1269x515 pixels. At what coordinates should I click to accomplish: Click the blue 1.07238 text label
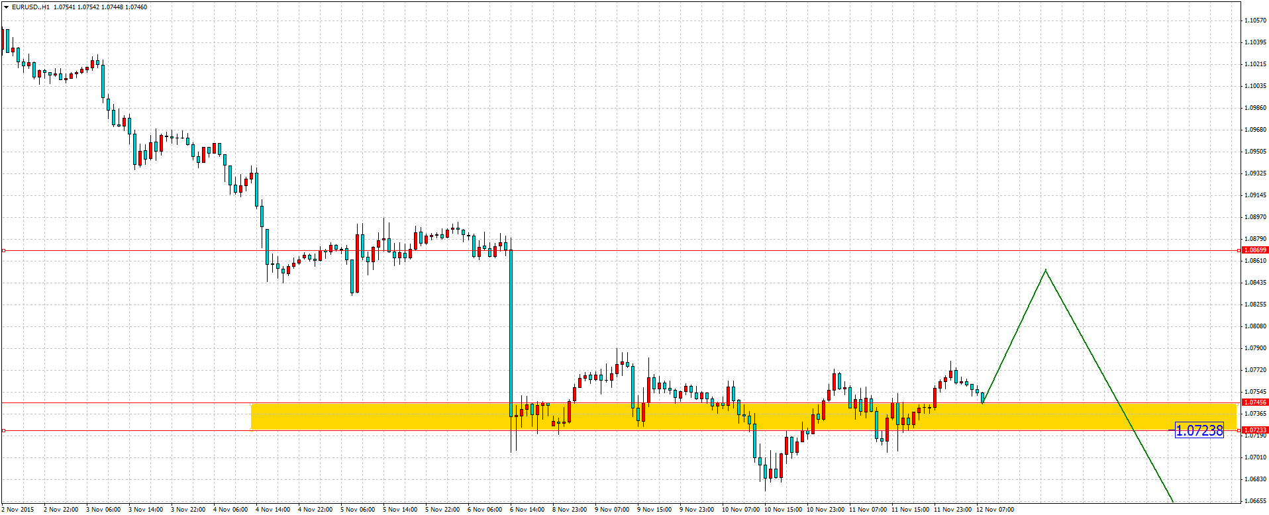(x=1199, y=431)
